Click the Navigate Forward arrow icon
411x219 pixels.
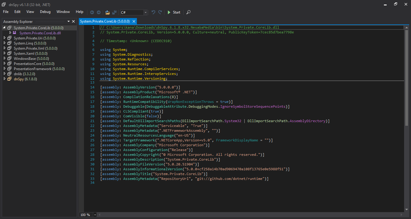(x=98, y=12)
